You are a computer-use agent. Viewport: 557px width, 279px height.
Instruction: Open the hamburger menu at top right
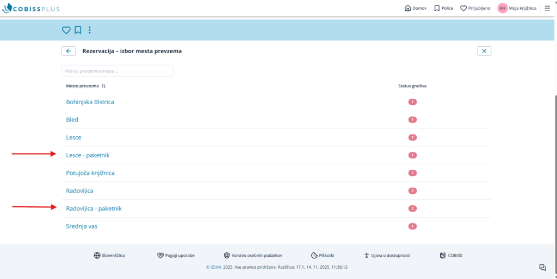click(x=547, y=8)
